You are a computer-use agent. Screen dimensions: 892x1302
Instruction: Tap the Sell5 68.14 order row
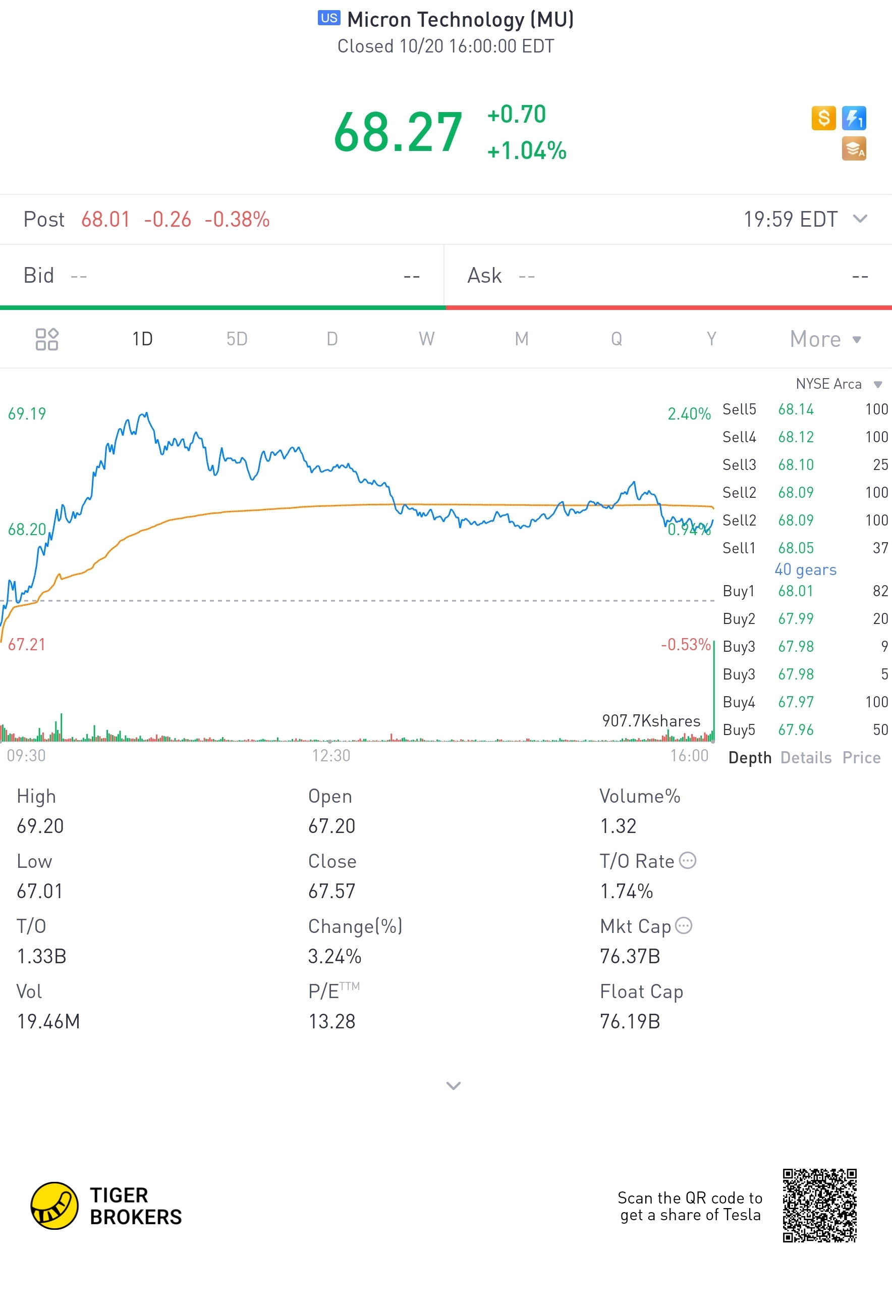click(x=805, y=409)
